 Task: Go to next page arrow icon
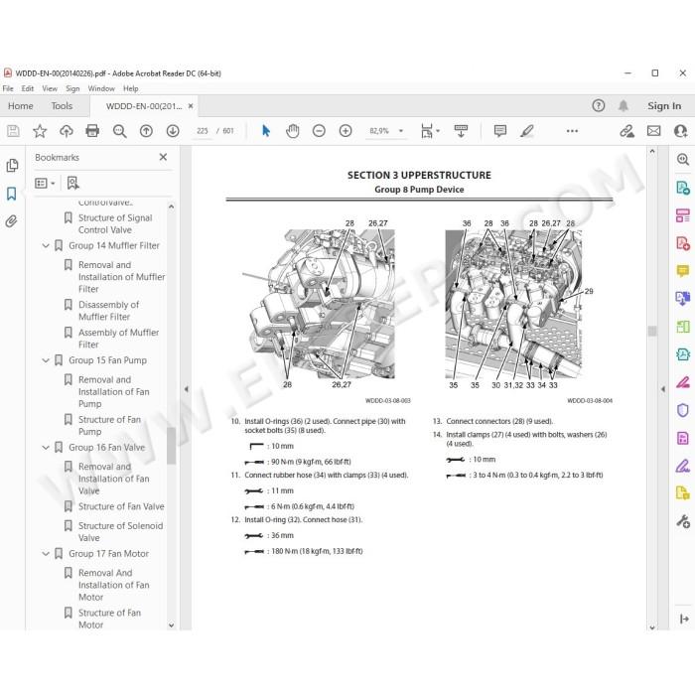173,131
